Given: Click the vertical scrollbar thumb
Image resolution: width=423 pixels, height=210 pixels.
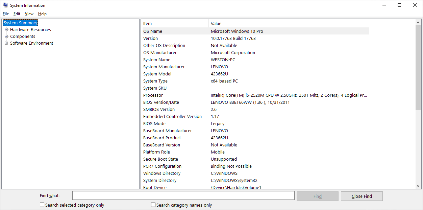Looking at the screenshot, I should tap(418, 67).
